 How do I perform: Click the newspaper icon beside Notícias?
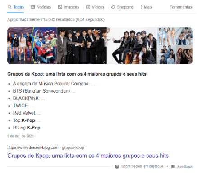33,7
